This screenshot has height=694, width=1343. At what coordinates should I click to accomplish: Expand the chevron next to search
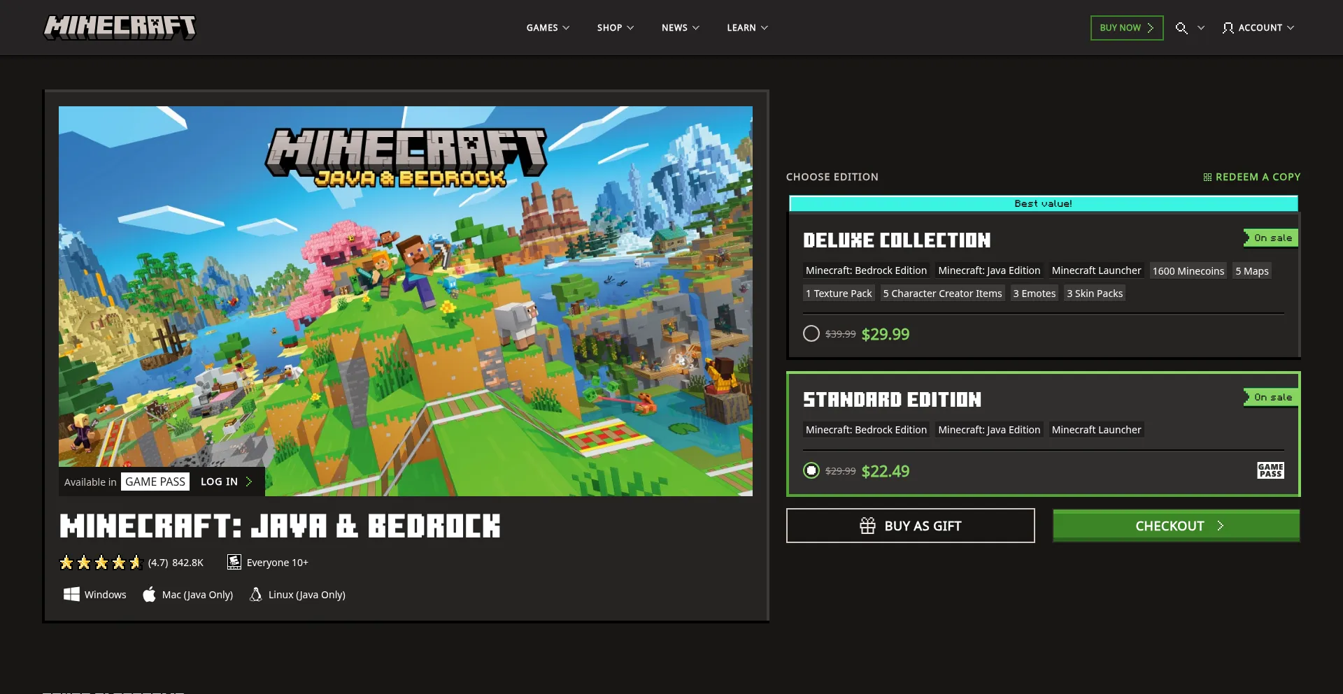click(x=1201, y=28)
